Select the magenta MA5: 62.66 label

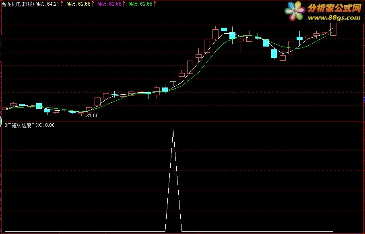[109, 4]
